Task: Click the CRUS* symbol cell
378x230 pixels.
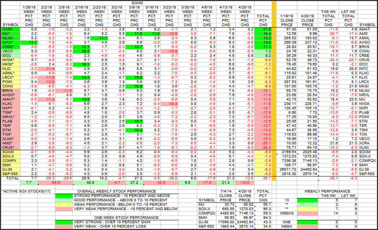Action: coord(11,148)
